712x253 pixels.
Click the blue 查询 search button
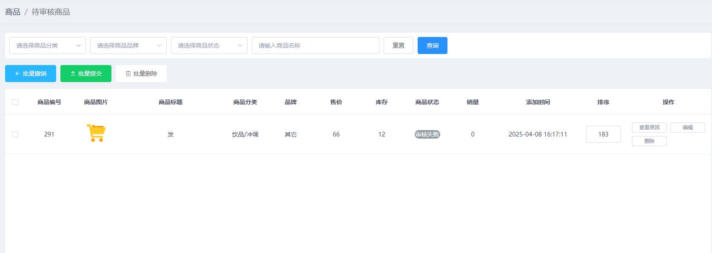(432, 45)
